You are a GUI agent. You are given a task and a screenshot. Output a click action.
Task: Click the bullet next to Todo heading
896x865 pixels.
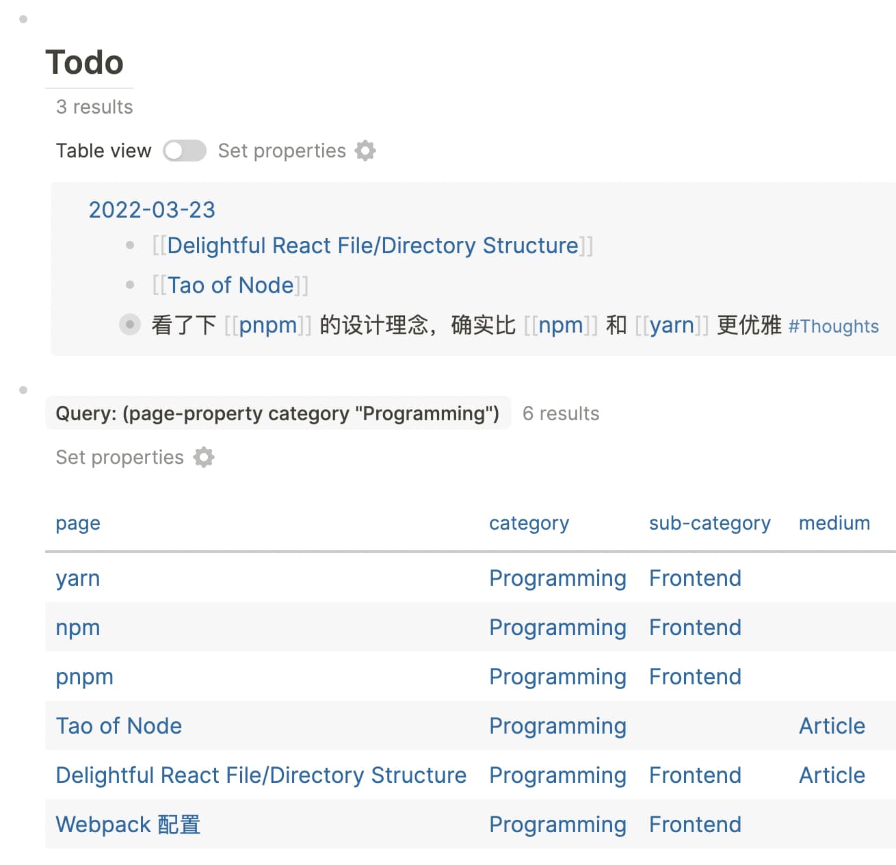coord(23,19)
